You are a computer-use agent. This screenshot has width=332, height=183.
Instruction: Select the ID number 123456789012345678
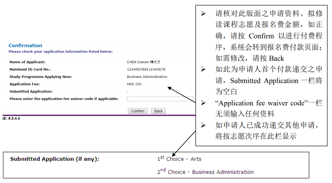tap(146, 69)
